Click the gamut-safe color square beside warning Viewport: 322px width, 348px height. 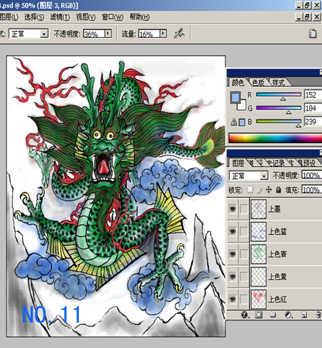242,123
